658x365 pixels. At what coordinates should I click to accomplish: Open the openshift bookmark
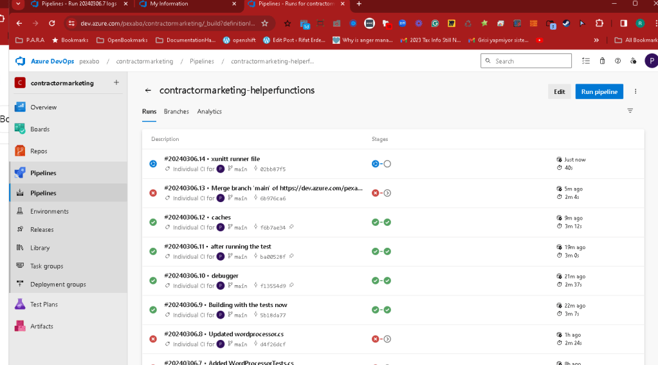click(239, 41)
